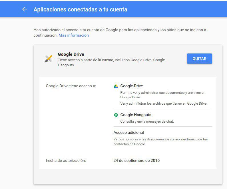Click the text Consulta y envía mensajes de chat
The height and width of the screenshot is (189, 227).
(x=147, y=122)
